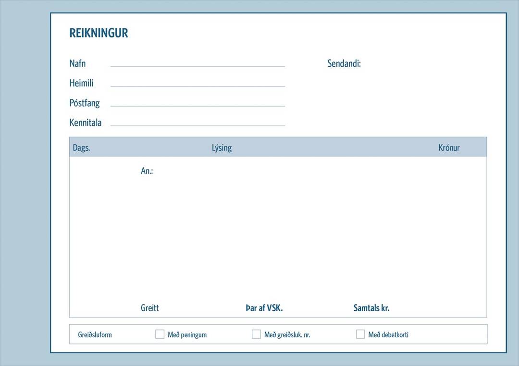
Task: Click the 'Lýsing' column header
Action: click(x=222, y=147)
